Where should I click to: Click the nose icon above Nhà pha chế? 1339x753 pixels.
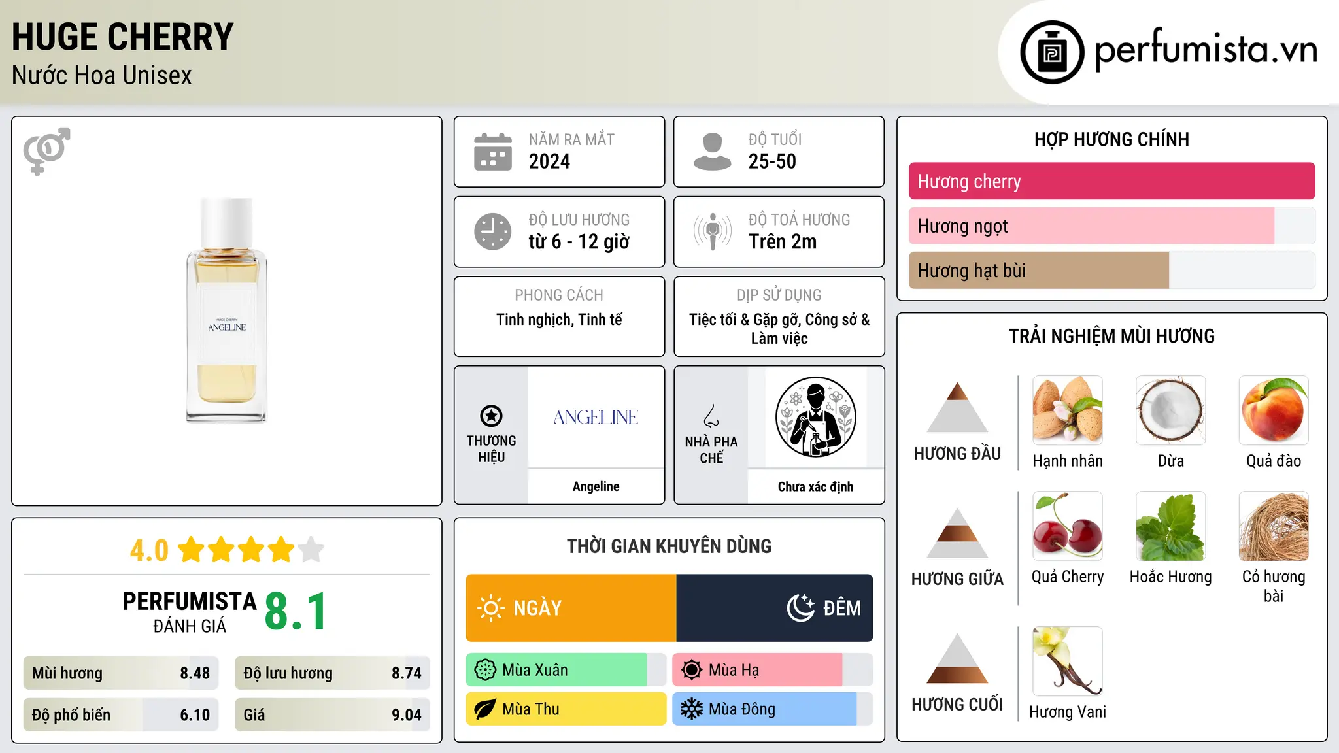pyautogui.click(x=711, y=416)
